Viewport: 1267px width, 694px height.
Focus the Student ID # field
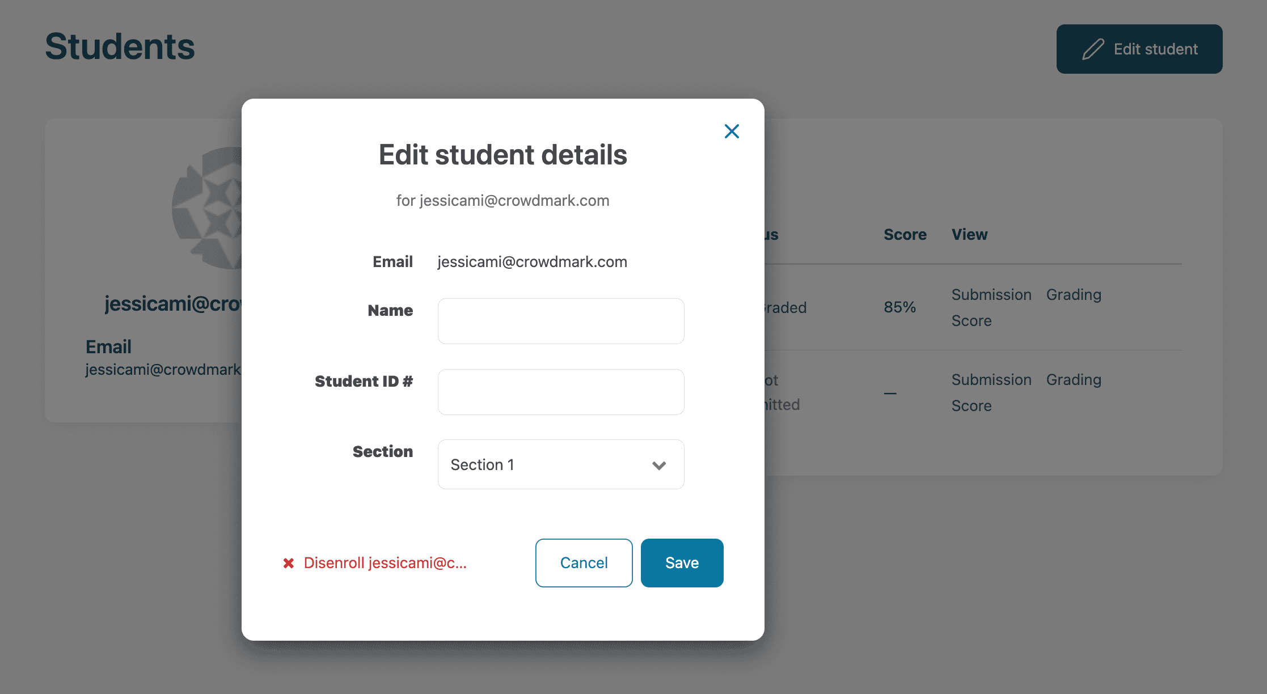point(560,392)
